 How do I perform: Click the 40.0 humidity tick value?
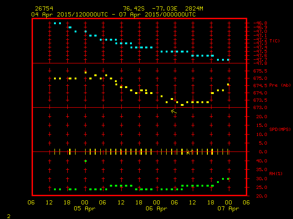point(262,161)
